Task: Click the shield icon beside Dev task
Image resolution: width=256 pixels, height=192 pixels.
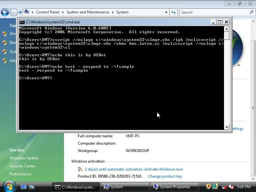Action: click(x=5, y=34)
